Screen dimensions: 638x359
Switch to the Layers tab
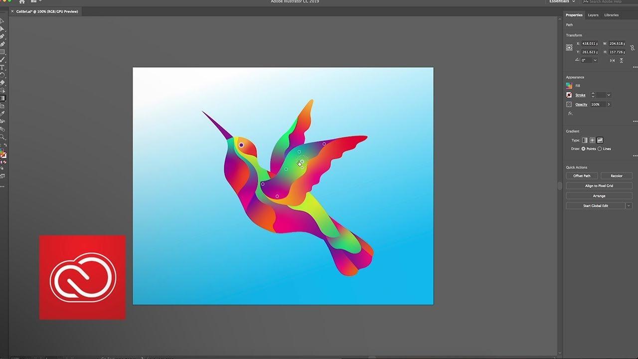[593, 15]
